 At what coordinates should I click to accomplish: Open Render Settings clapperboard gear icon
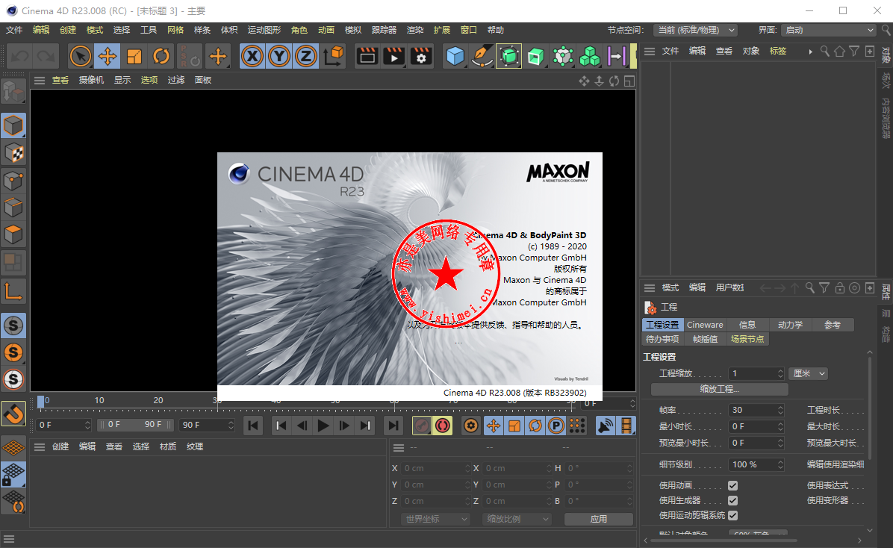[x=421, y=57]
